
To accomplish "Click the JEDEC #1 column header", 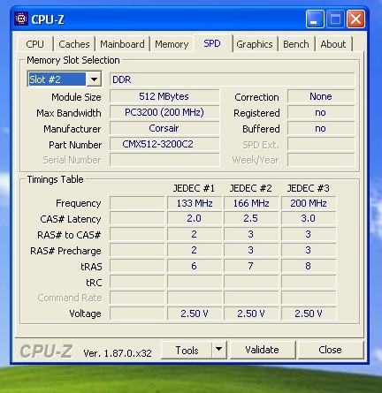I will pos(194,188).
